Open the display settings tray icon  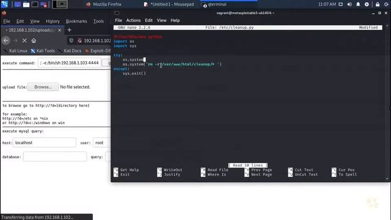click(341, 4)
